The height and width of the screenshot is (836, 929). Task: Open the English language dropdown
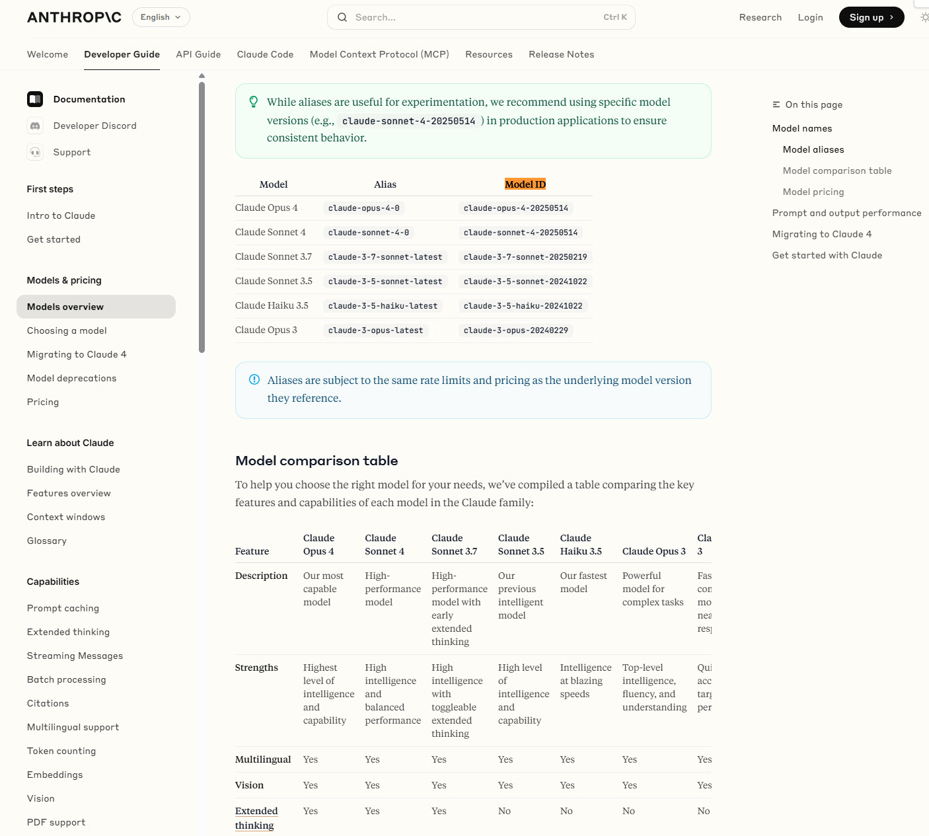161,17
